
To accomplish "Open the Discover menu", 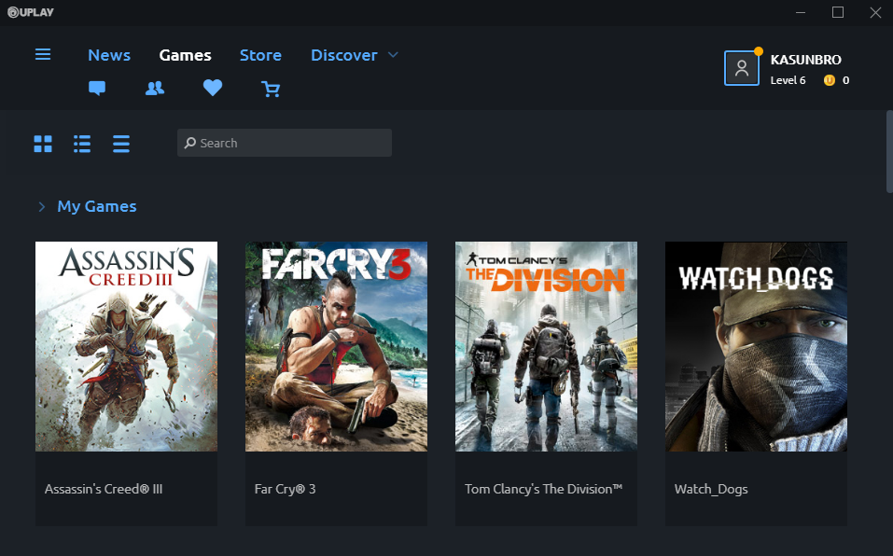I will [344, 55].
